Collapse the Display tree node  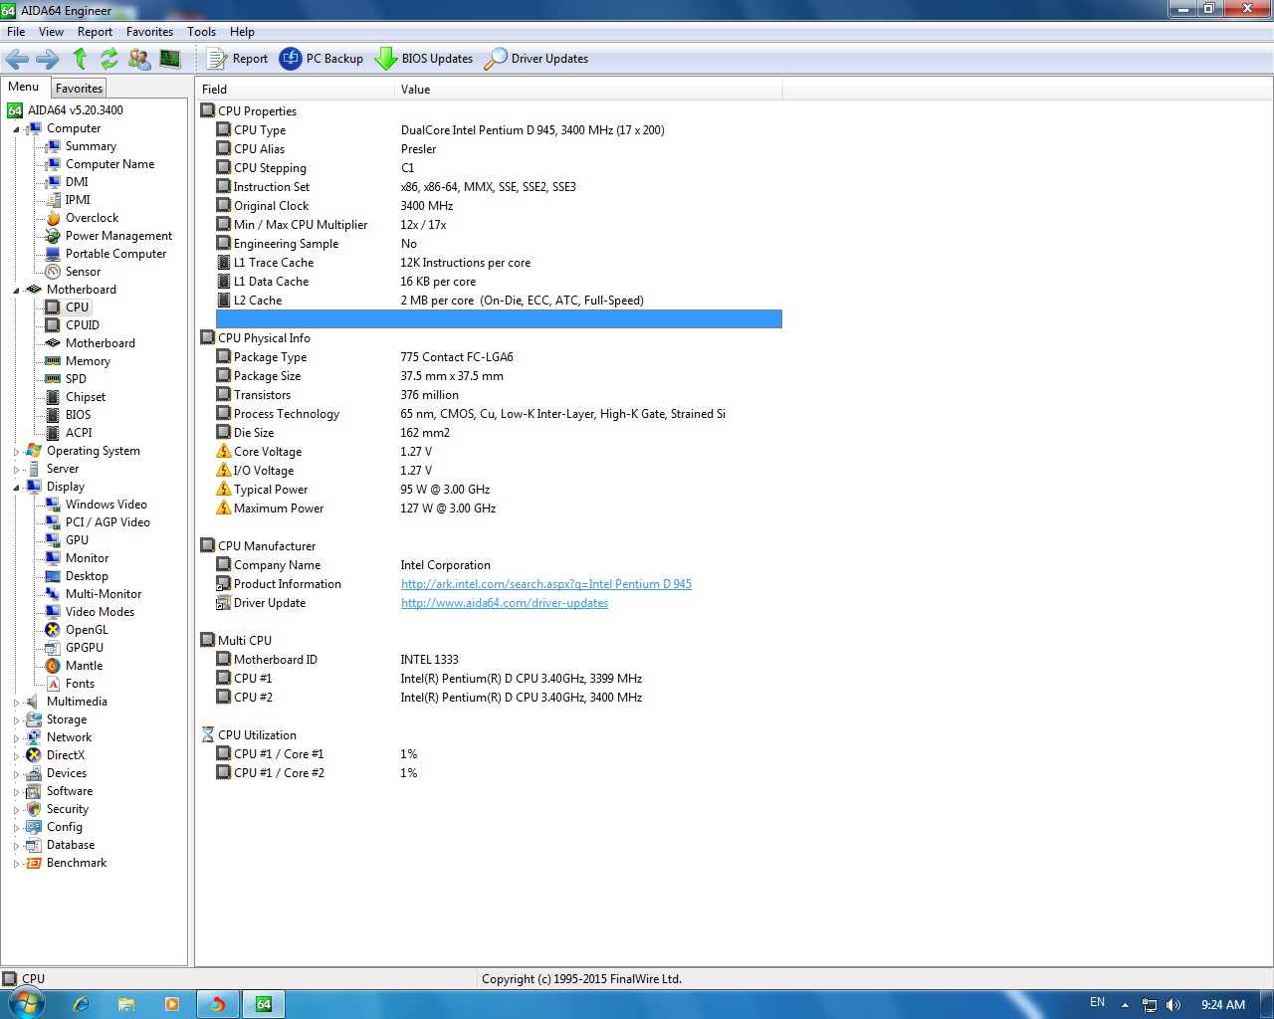(x=16, y=488)
